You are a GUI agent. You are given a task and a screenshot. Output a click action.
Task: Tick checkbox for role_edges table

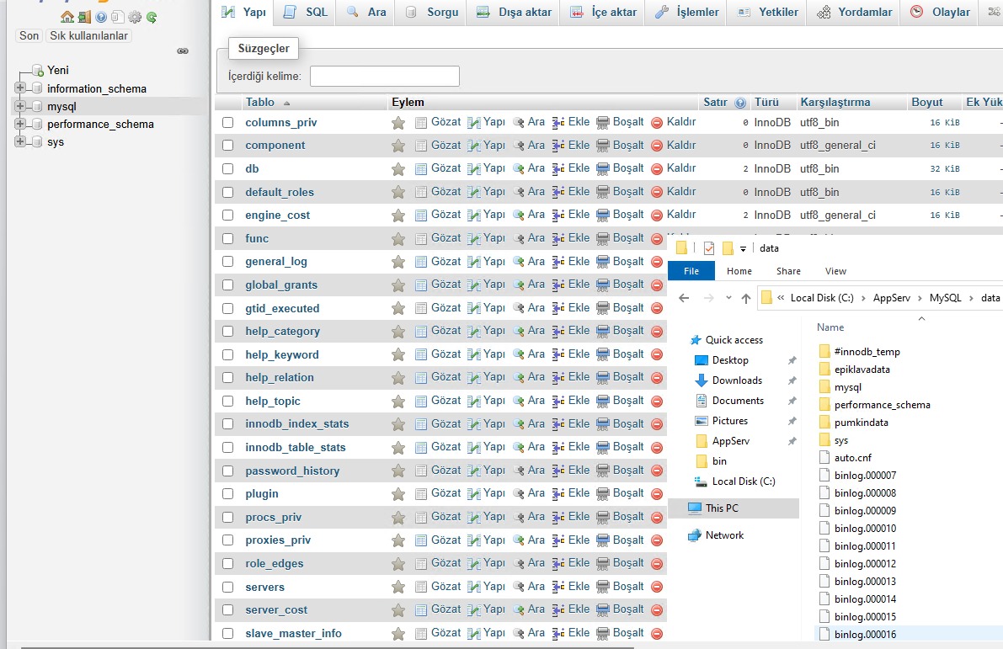click(x=227, y=563)
